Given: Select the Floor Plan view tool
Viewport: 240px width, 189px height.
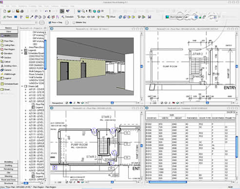Looking at the screenshot, I should click(8, 41).
